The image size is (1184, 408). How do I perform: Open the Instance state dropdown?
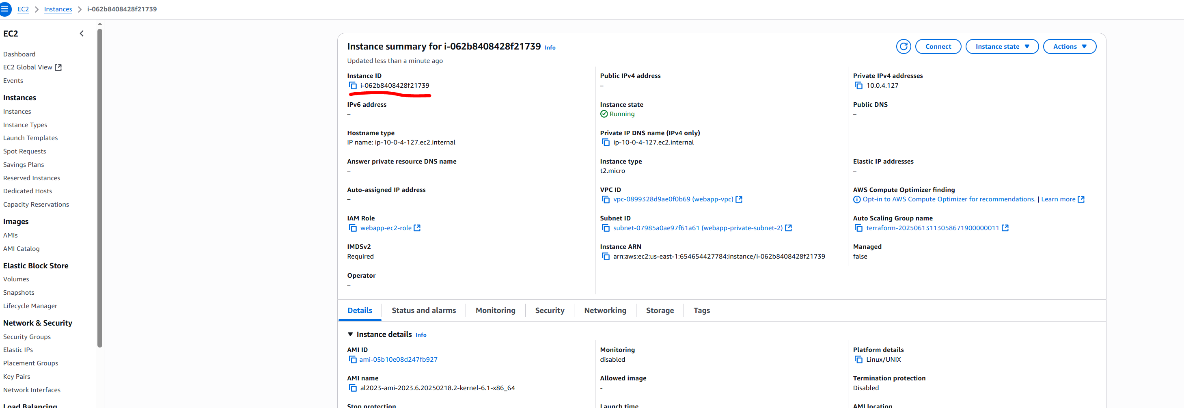1001,46
